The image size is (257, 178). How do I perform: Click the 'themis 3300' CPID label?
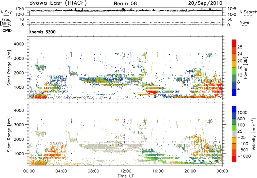43,32
